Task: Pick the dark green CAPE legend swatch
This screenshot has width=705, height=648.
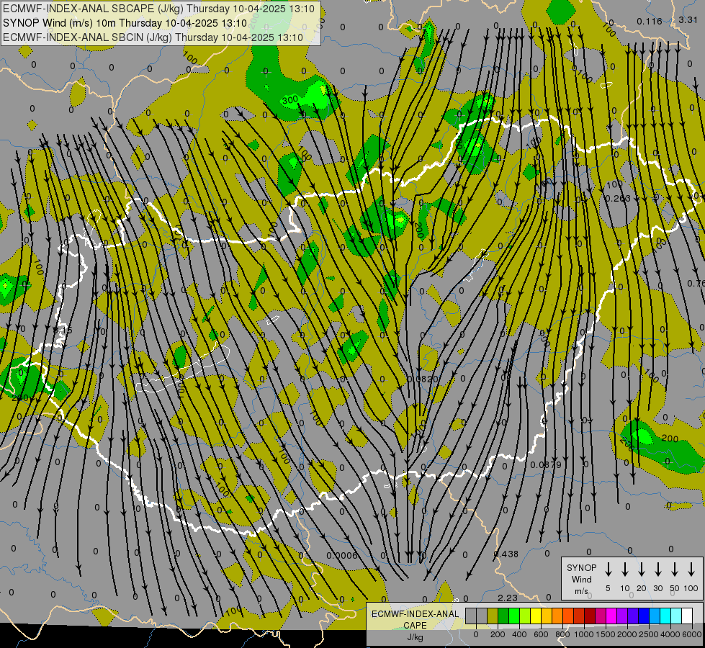Action: [x=503, y=616]
